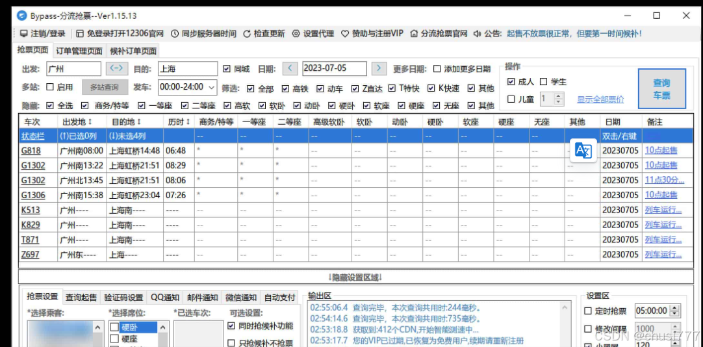This screenshot has height=347, width=703.
Task: Open the 查询起售 settings tab
Action: coord(81,297)
